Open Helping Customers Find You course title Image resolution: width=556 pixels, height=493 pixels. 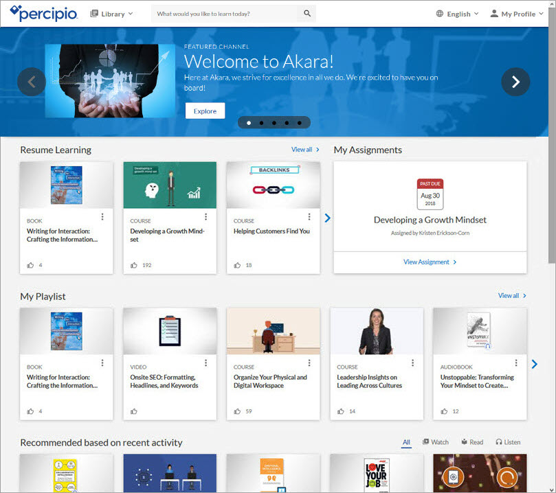tap(271, 231)
